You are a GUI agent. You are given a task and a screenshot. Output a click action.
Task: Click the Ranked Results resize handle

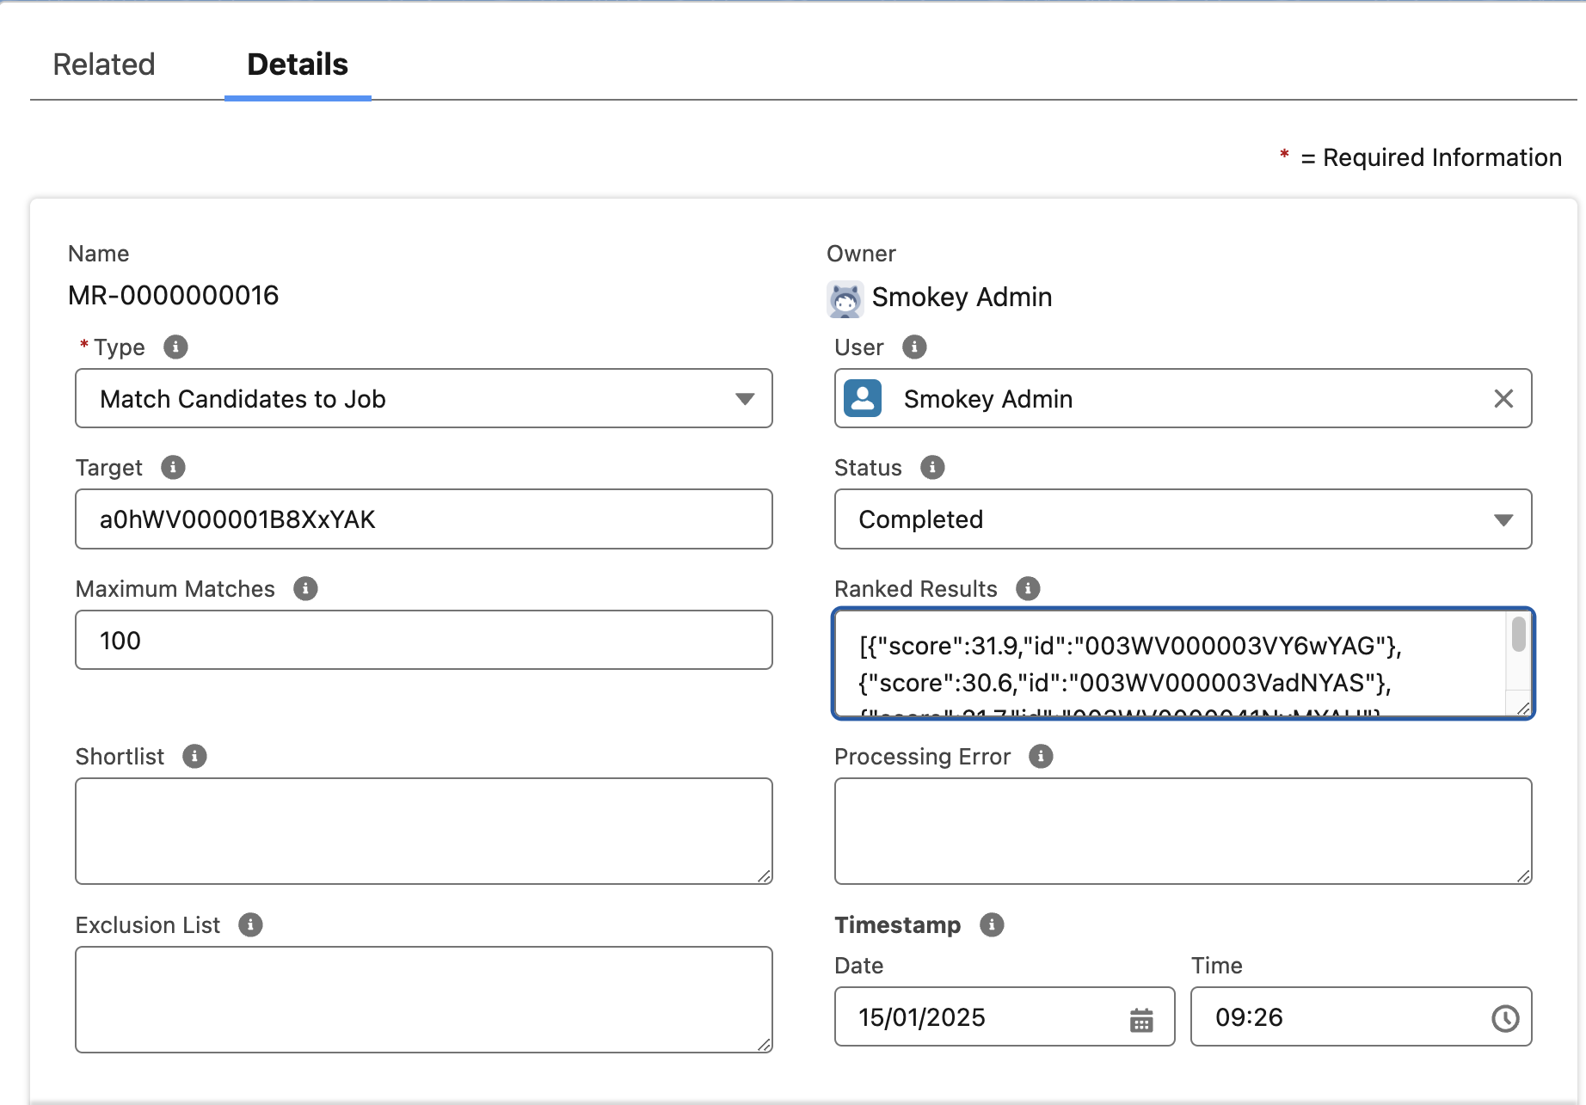pyautogui.click(x=1522, y=708)
